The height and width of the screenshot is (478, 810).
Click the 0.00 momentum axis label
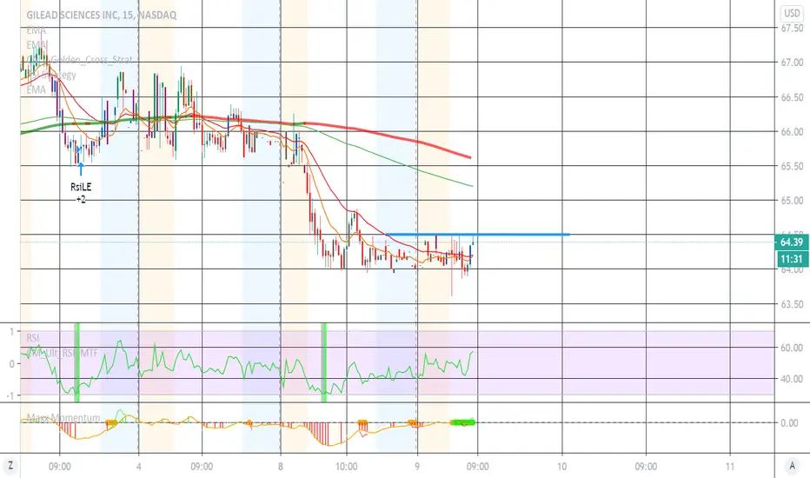[789, 422]
